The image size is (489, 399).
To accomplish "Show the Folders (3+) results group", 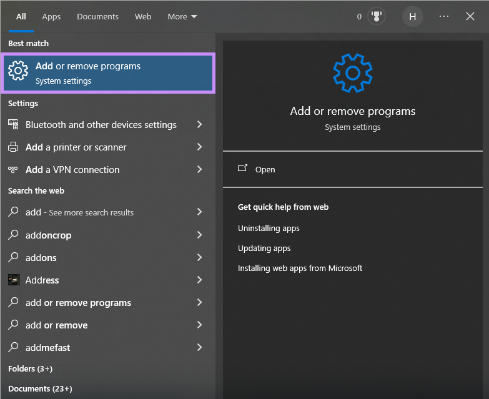I will click(x=30, y=369).
